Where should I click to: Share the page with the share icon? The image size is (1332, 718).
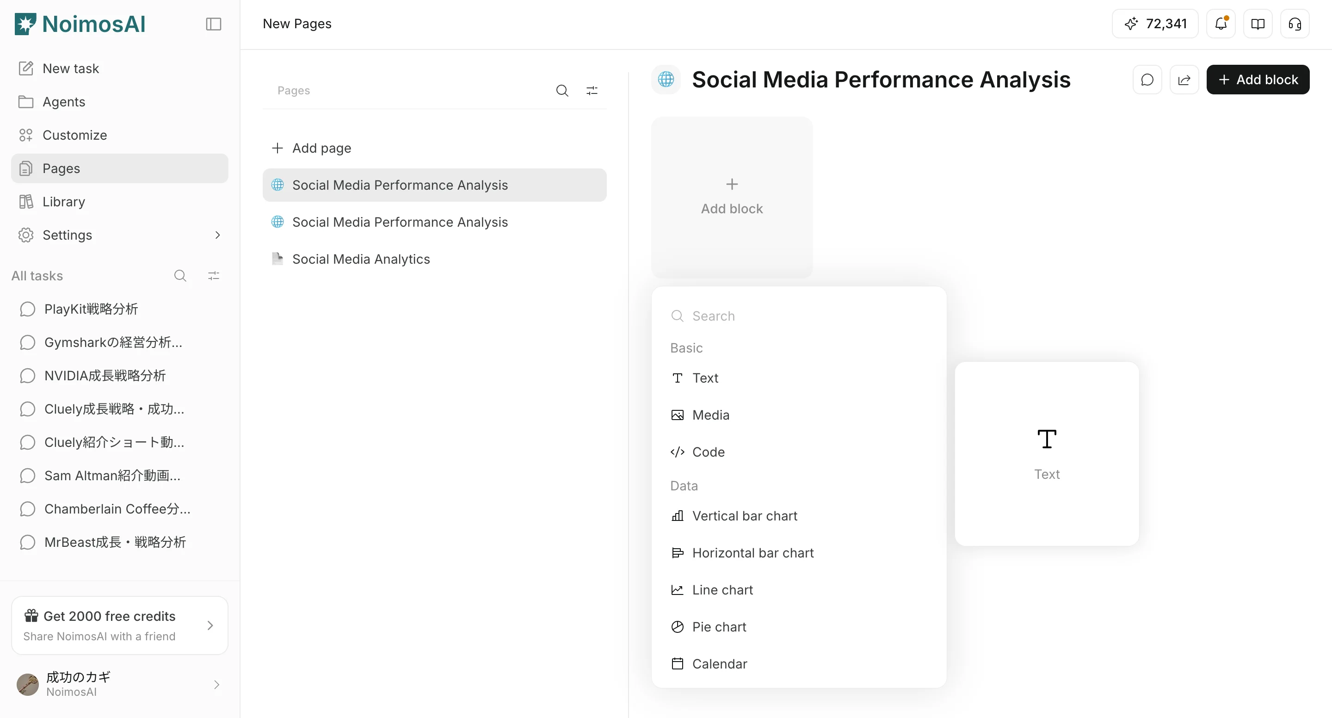[x=1184, y=80]
